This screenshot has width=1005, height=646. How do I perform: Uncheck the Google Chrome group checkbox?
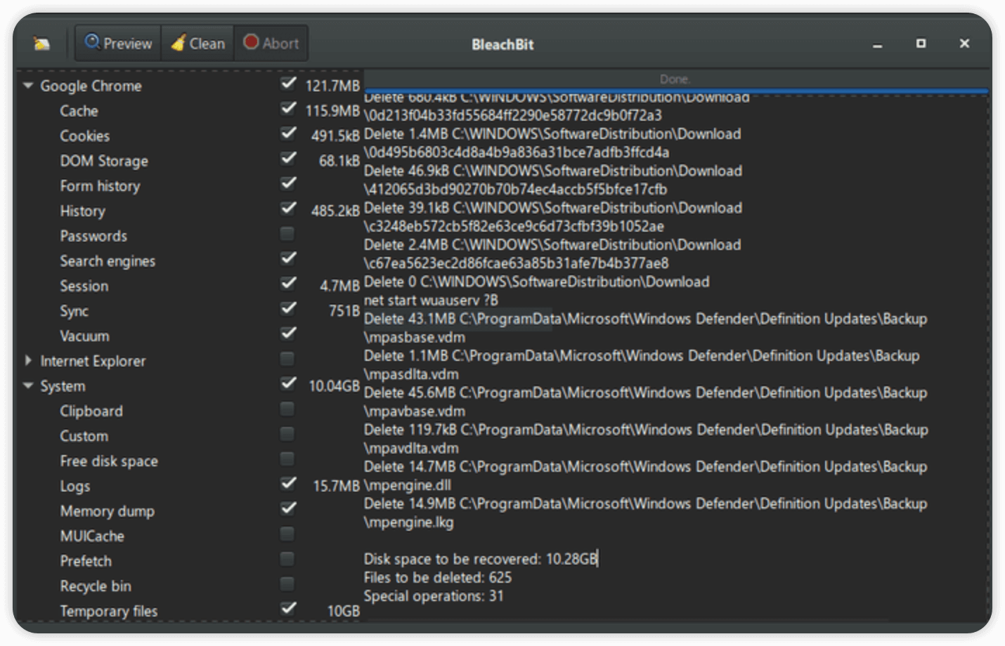[287, 83]
